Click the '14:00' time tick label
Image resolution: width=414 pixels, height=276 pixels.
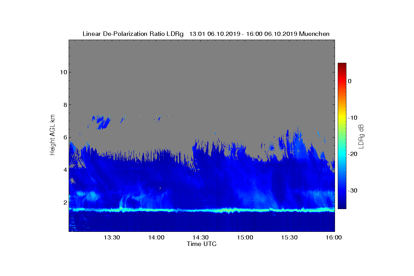pos(156,238)
